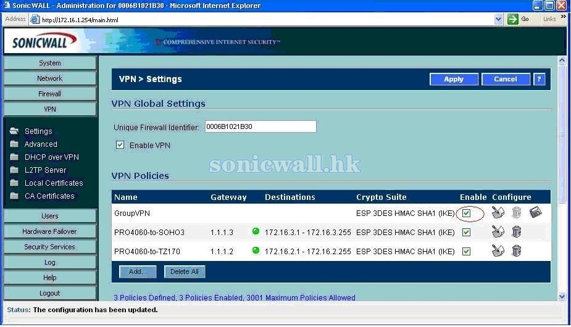Screen dimensions: 571x327
Task: Click green status light for PRO4060-to-SOHO3
Action: coord(256,231)
